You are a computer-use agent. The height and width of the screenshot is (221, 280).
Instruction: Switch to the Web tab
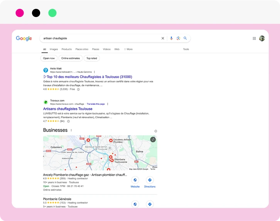coord(117,49)
